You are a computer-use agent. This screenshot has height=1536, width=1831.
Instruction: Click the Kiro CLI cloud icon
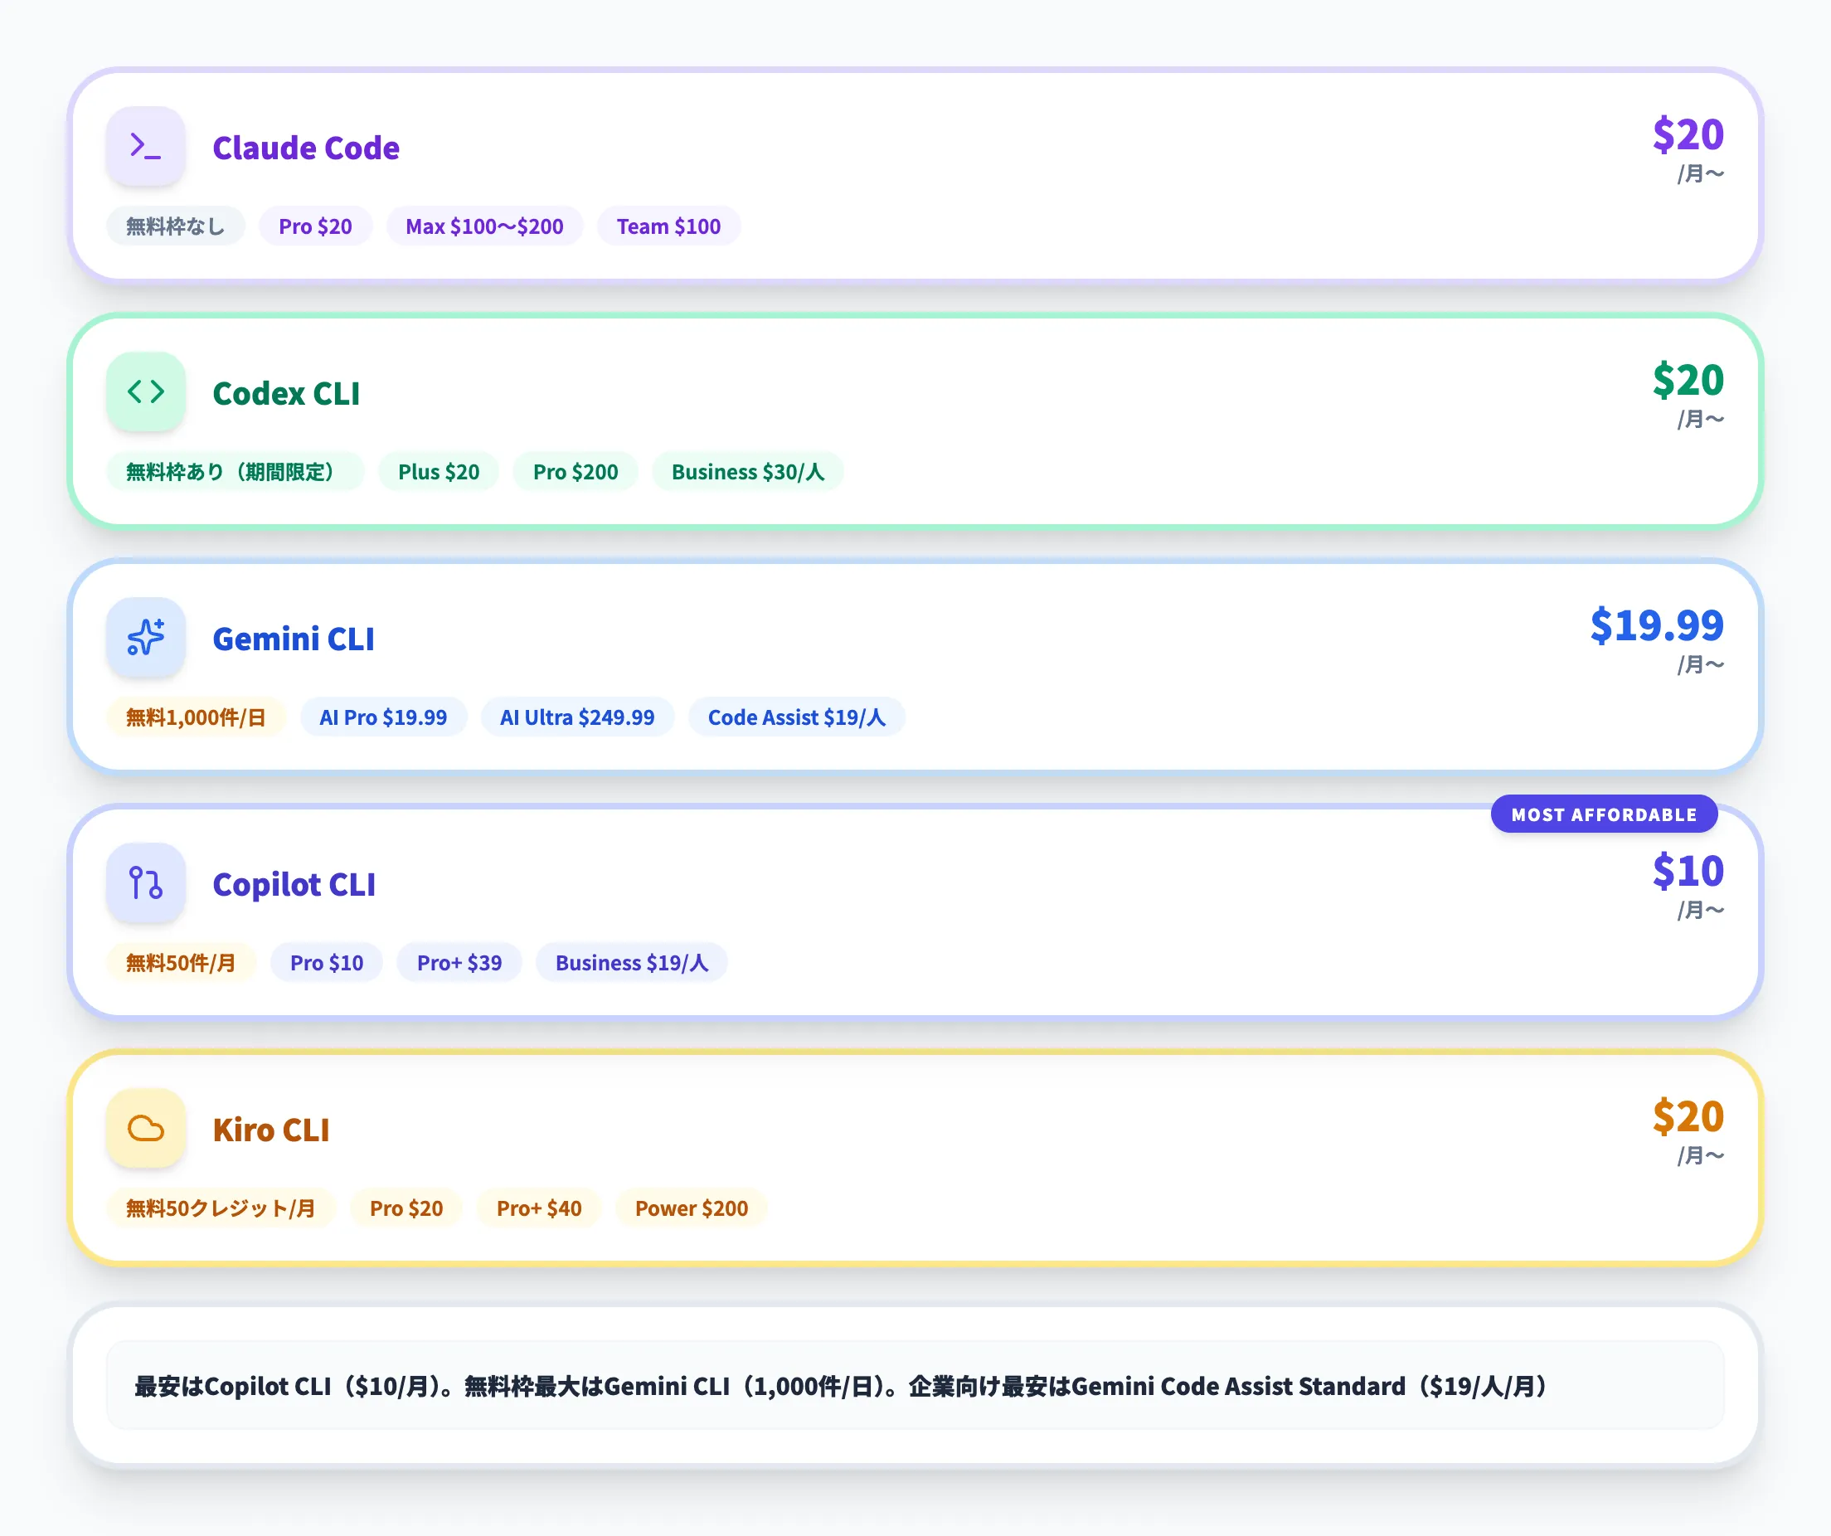pyautogui.click(x=146, y=1128)
